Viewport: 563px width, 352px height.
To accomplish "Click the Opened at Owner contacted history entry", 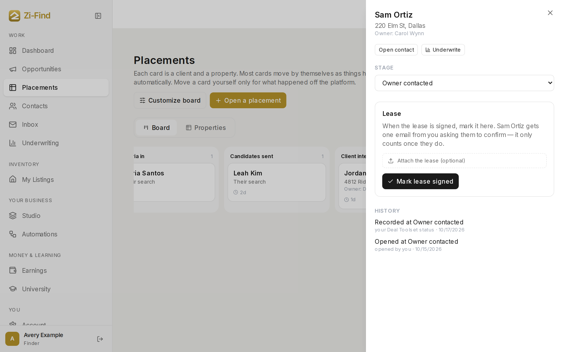I will [416, 245].
